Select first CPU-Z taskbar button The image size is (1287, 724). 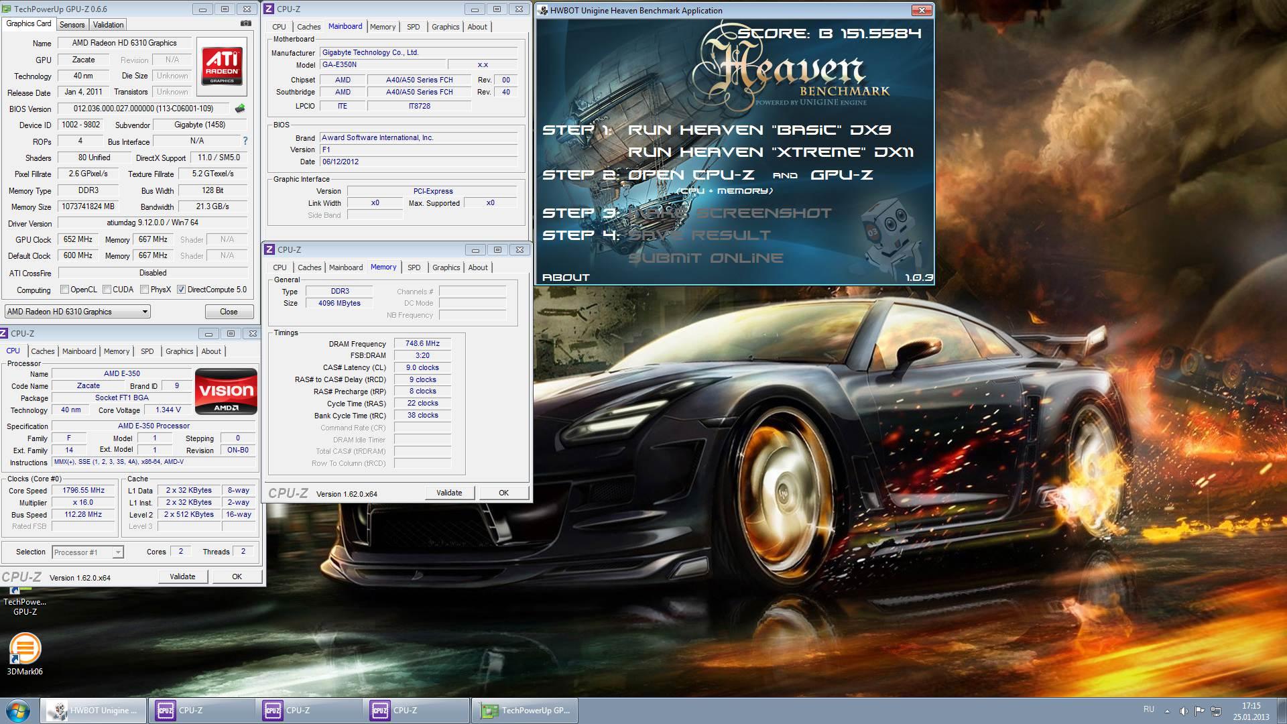tap(201, 711)
